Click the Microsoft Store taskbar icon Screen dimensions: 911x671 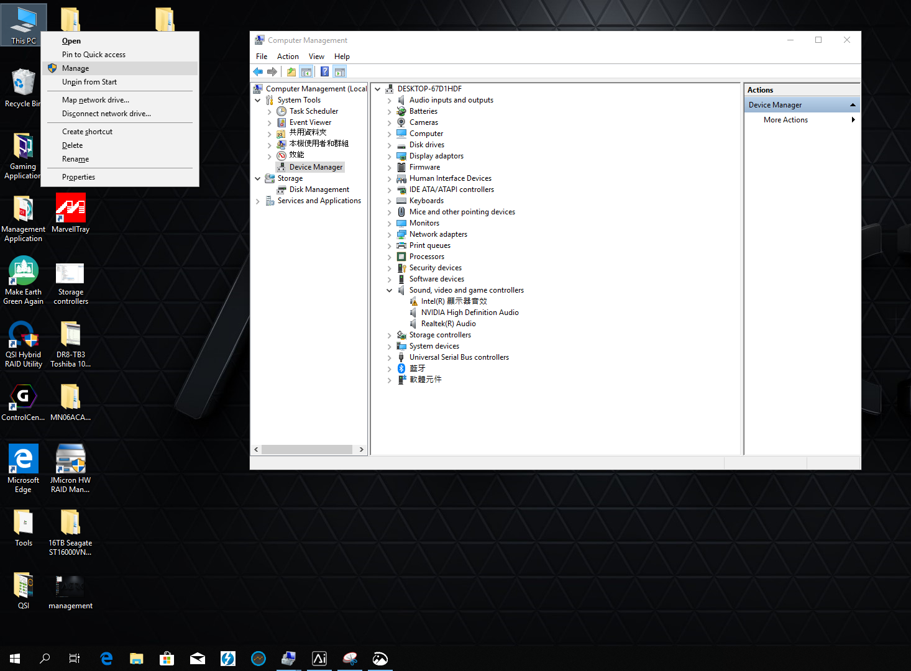click(x=167, y=659)
